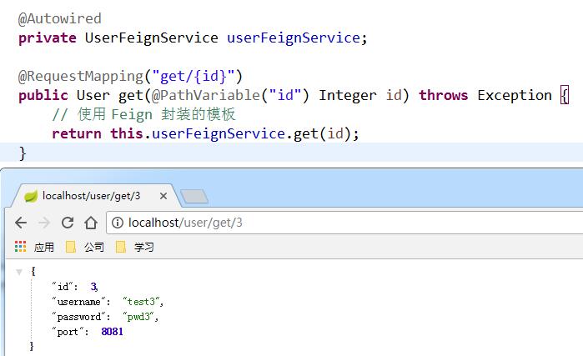Click the "test3" string value
Image resolution: width=583 pixels, height=356 pixels.
(143, 301)
